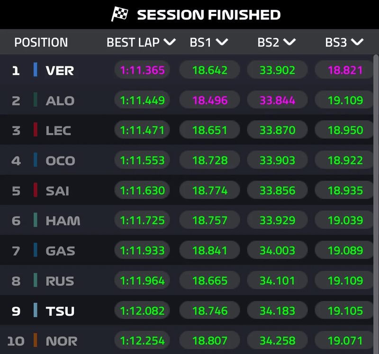Select driver TSU in ninth position
The height and width of the screenshot is (354, 379).
click(60, 311)
